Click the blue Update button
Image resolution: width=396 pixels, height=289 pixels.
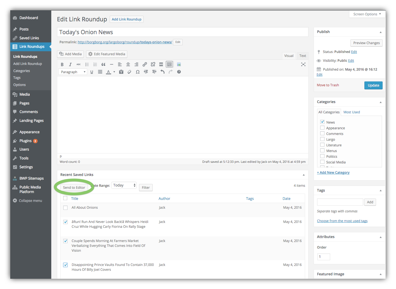point(373,85)
